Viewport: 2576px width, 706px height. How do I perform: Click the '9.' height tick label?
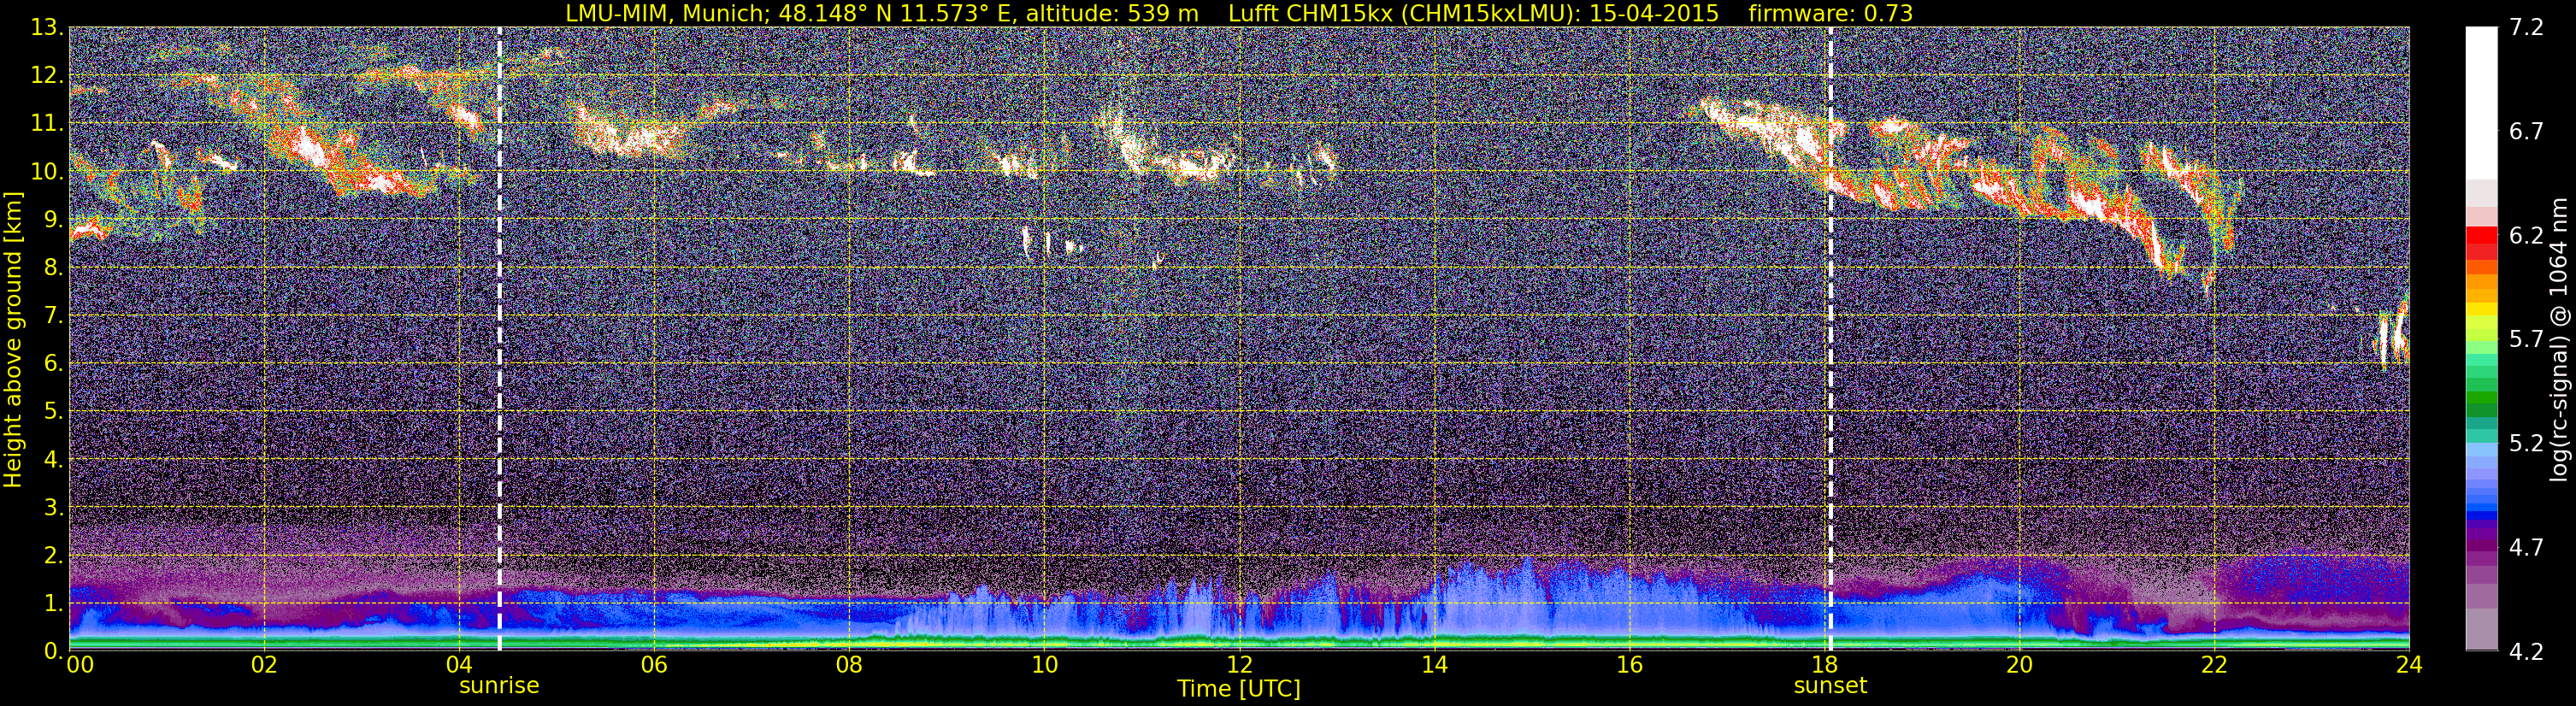pyautogui.click(x=53, y=220)
